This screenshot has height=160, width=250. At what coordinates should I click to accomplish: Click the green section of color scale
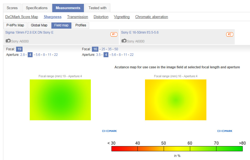[x=229, y=149]
